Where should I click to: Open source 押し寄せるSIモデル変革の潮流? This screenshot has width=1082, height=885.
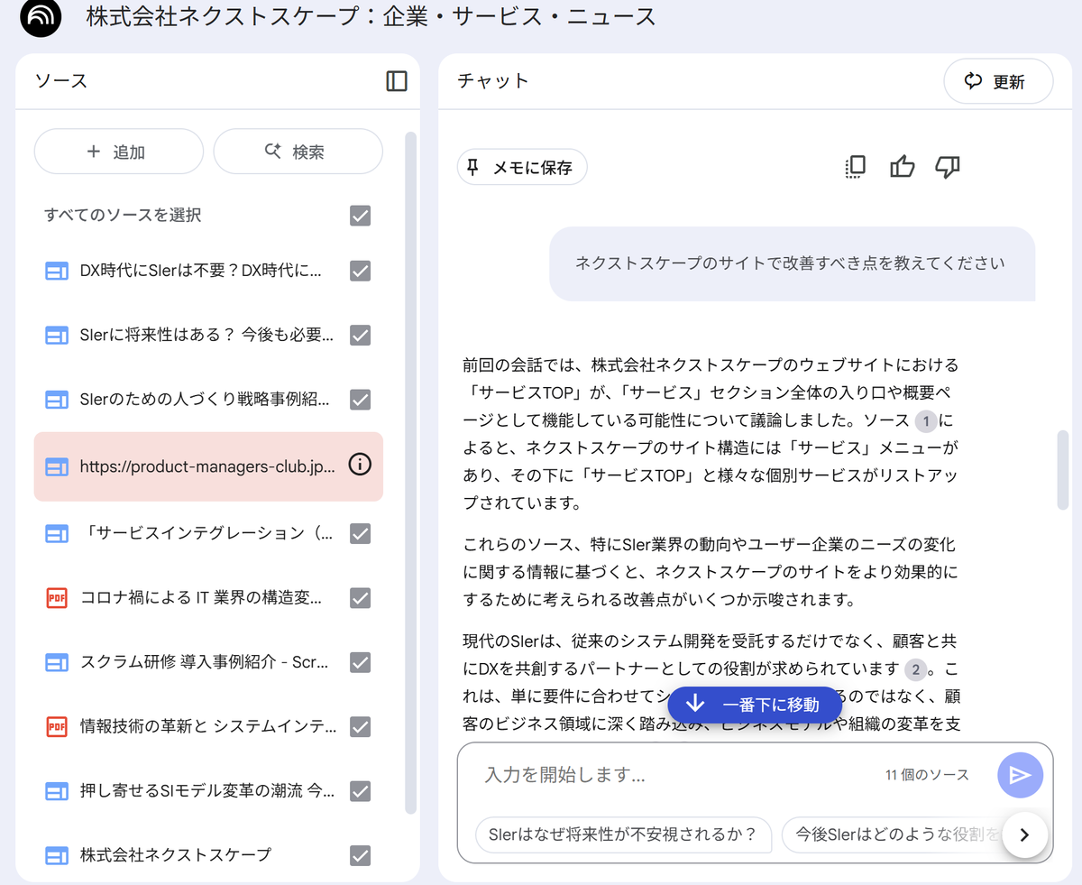click(x=206, y=791)
